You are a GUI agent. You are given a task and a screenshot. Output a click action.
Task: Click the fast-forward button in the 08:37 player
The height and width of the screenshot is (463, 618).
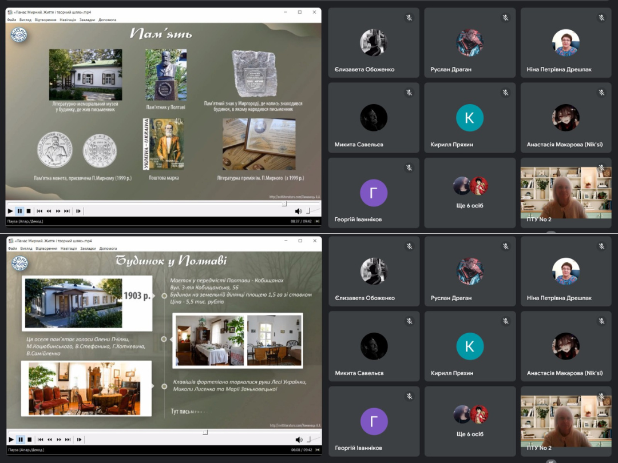58,211
